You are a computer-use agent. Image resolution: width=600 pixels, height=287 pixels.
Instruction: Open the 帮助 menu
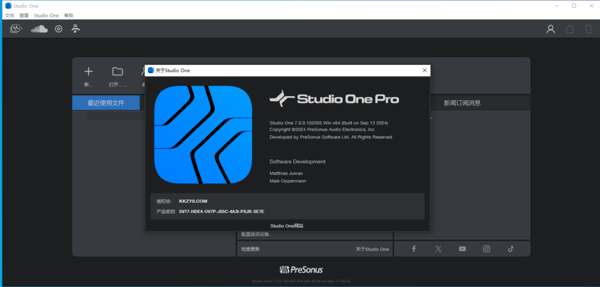pos(69,16)
